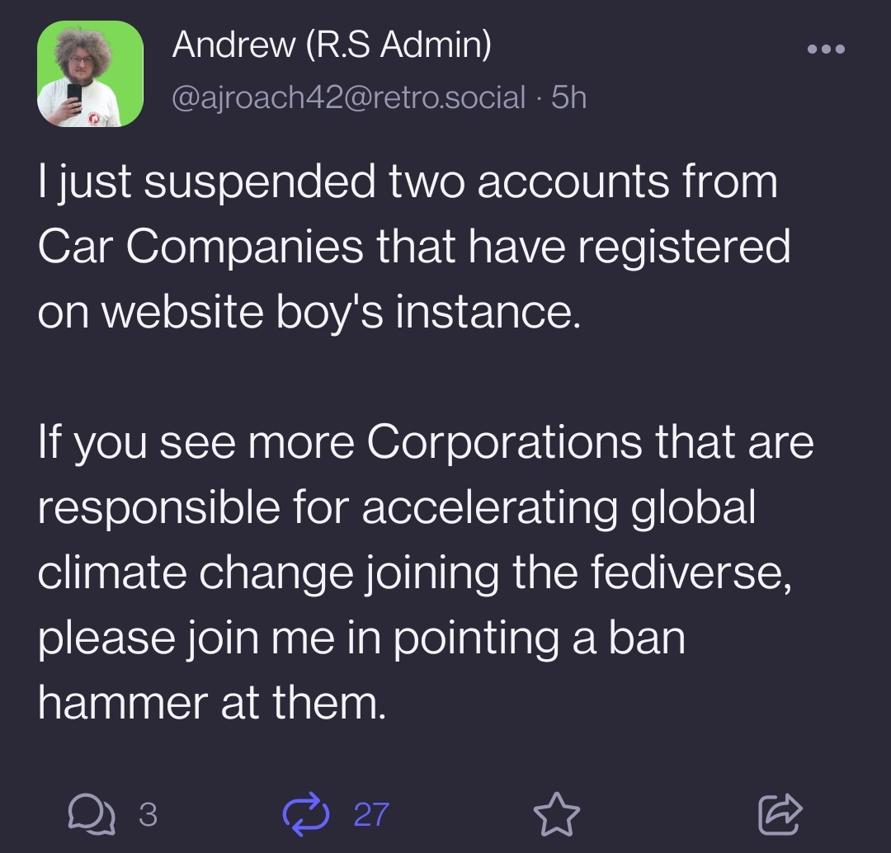Tap Andrew's profile avatar picture

tap(91, 74)
